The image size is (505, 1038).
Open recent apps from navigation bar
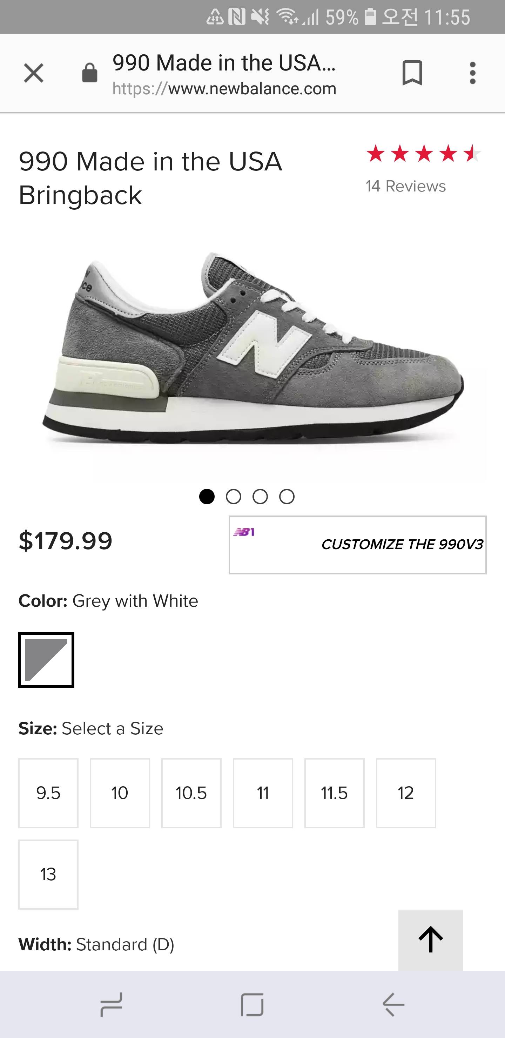pyautogui.click(x=111, y=1005)
